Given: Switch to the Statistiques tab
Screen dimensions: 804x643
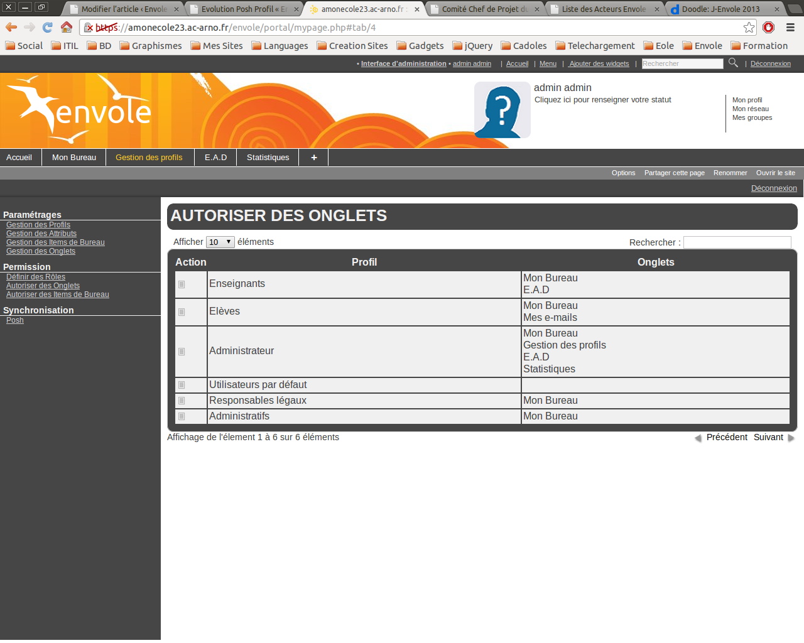Looking at the screenshot, I should point(268,158).
